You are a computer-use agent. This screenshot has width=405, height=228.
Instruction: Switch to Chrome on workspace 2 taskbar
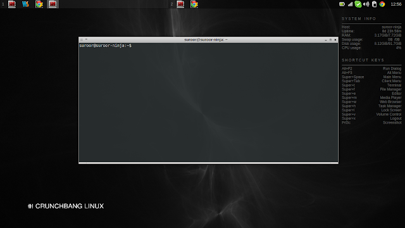tap(194, 4)
